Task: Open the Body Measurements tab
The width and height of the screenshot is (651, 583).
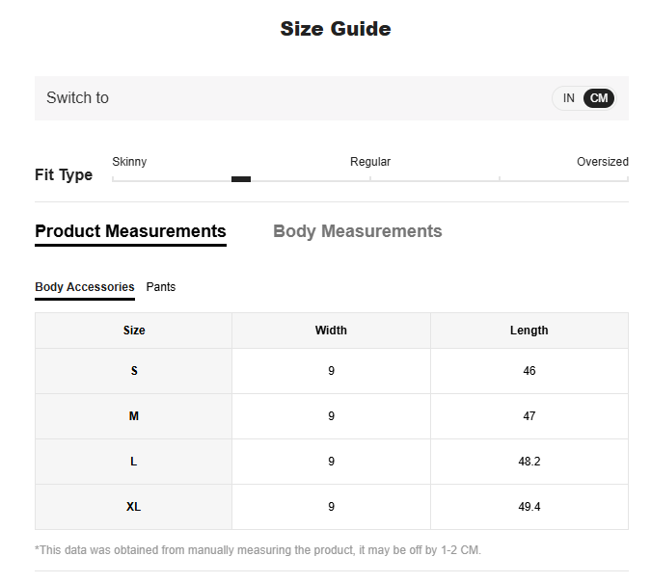Action: (357, 231)
